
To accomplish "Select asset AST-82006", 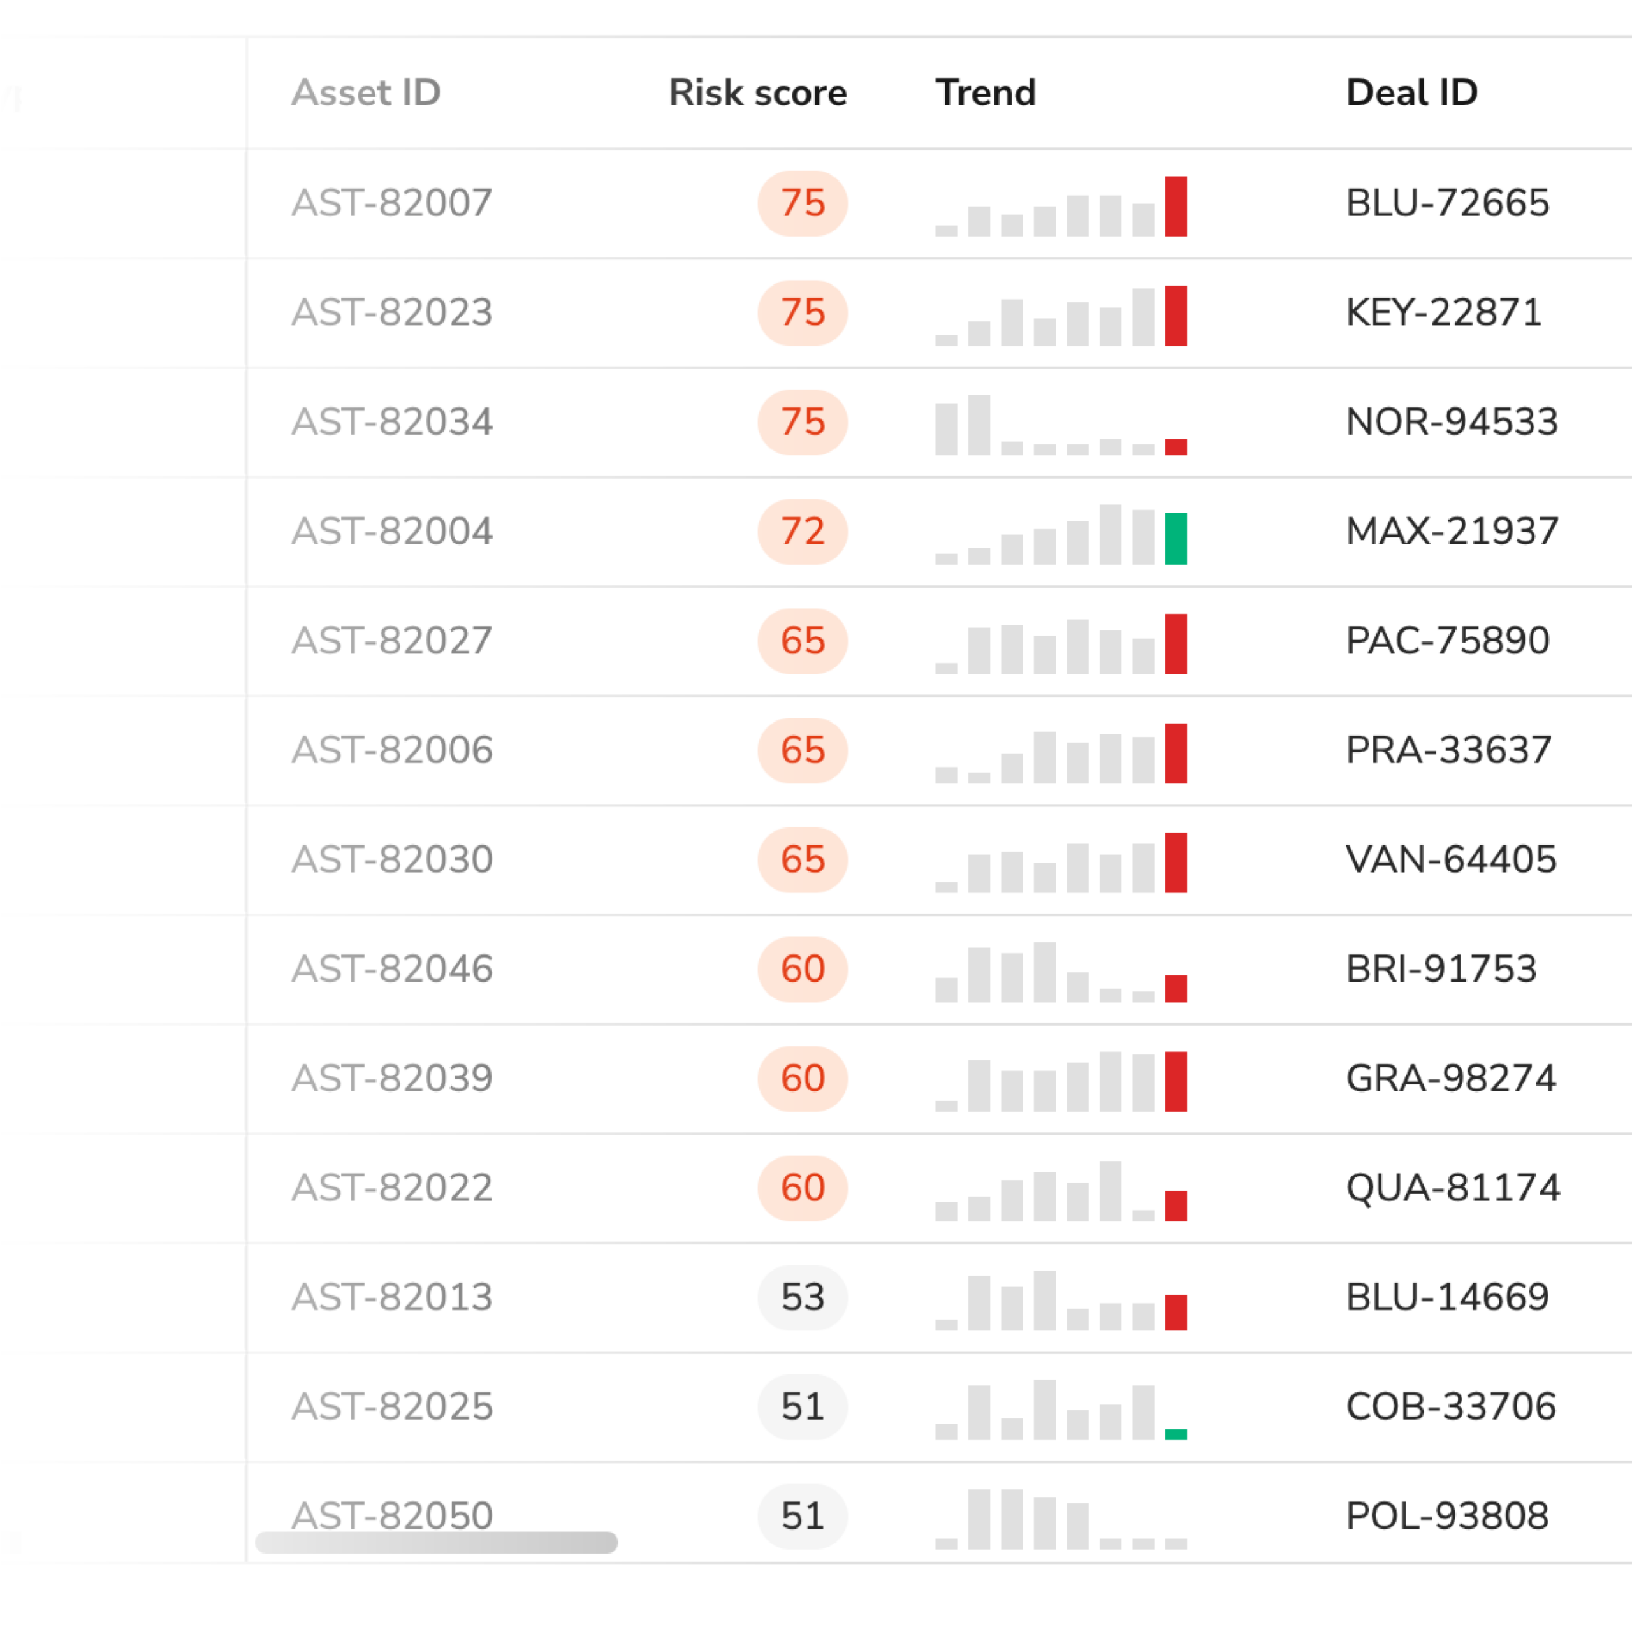I will [392, 750].
